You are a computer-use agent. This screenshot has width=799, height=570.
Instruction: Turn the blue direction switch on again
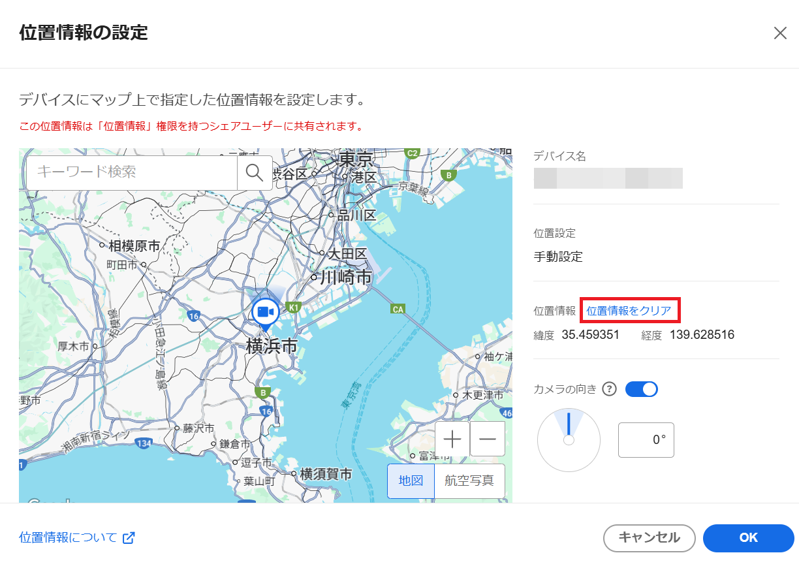pyautogui.click(x=641, y=388)
